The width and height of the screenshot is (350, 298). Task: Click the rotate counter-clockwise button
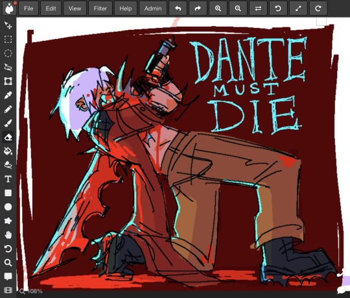pyautogui.click(x=278, y=8)
